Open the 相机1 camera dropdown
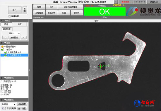Screen dimensions: 161x111 click(14, 33)
